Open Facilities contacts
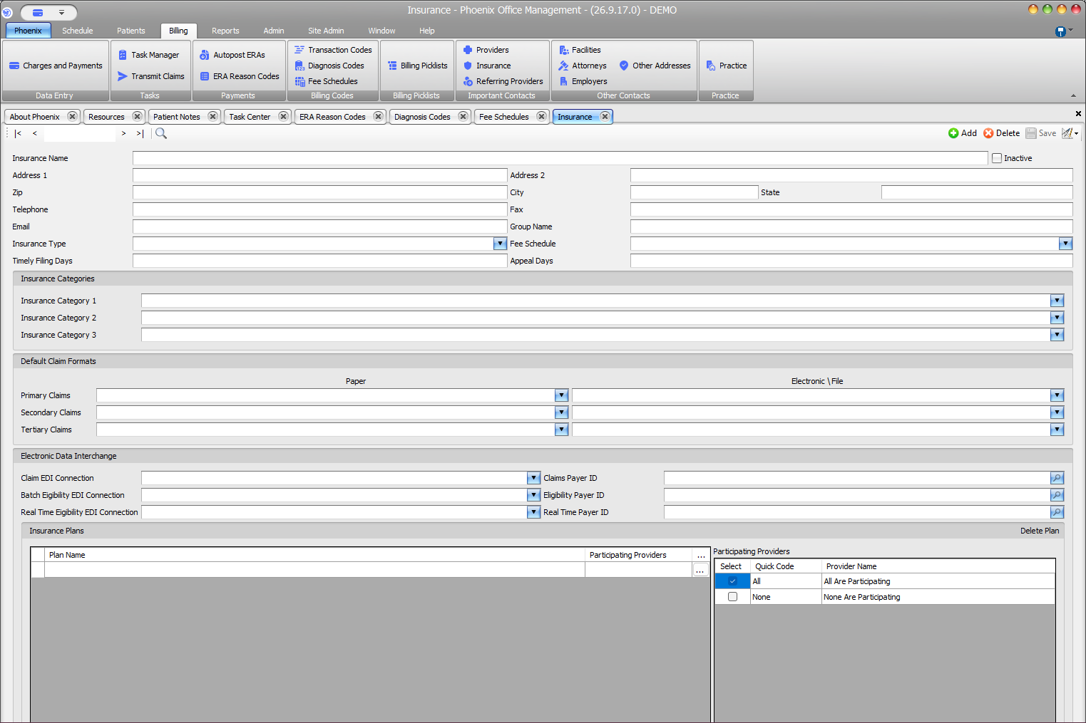The width and height of the screenshot is (1086, 723). click(x=580, y=50)
